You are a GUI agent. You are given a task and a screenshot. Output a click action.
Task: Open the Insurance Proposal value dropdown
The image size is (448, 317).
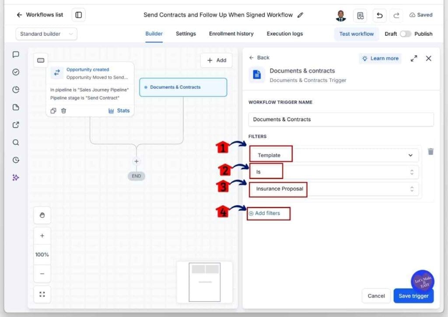[334, 189]
